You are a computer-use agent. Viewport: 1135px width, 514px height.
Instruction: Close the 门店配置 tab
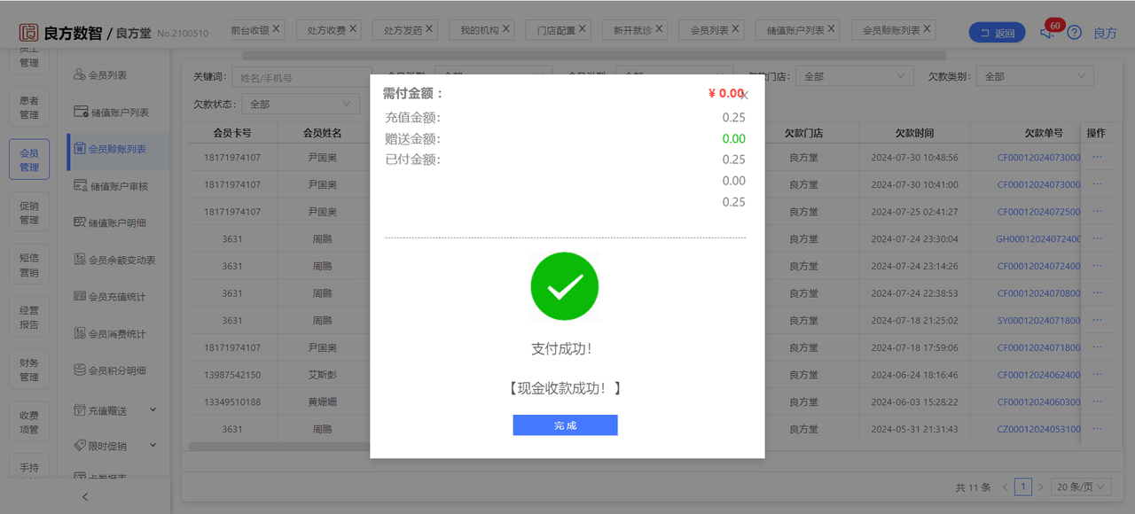point(583,29)
